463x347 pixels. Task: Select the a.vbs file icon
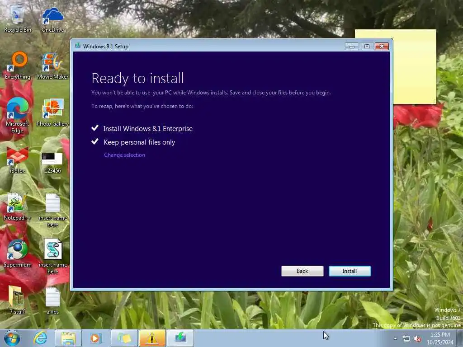click(x=52, y=300)
